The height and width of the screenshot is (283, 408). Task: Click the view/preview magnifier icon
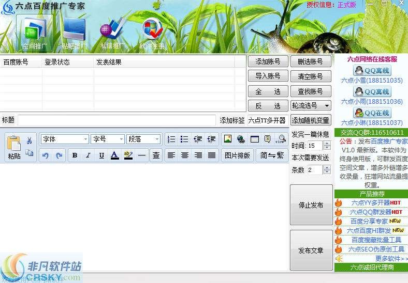pyautogui.click(x=281, y=139)
